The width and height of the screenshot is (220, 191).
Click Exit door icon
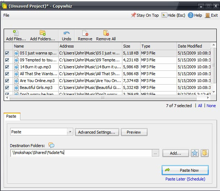click(207, 15)
